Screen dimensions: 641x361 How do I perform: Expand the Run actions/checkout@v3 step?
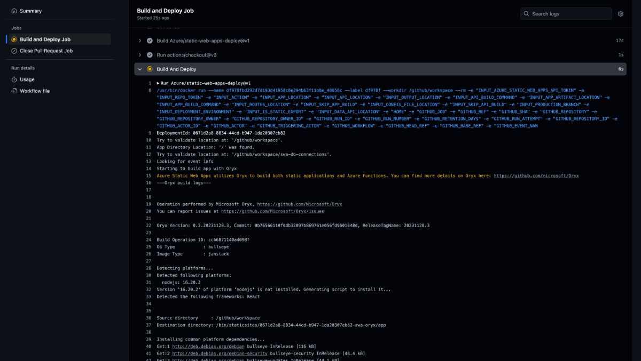tap(140, 55)
